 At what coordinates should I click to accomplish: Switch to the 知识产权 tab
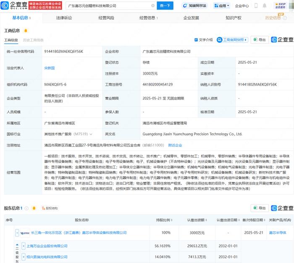(x=234, y=18)
